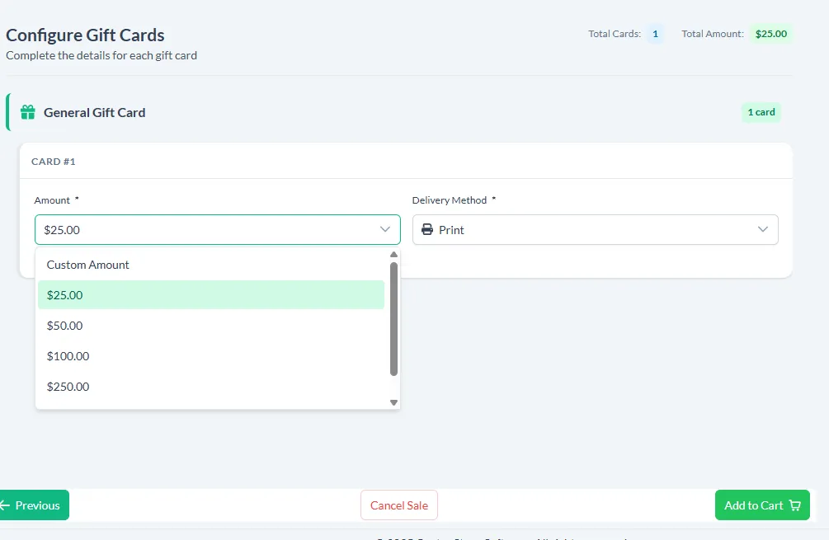Click the shopping cart icon on Add to Cart
This screenshot has height=540, width=829.
tap(794, 505)
